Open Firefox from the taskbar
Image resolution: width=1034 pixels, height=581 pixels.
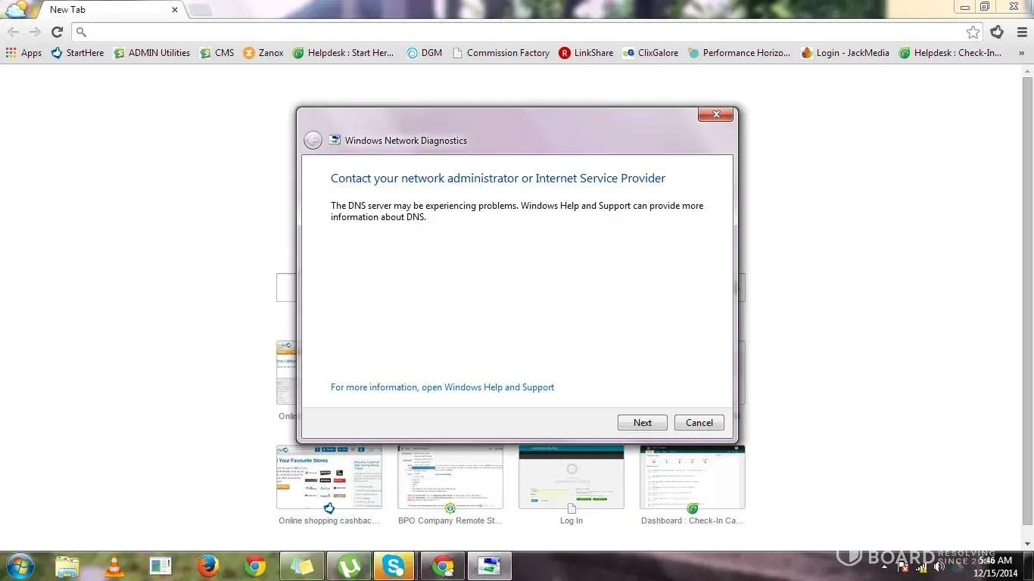coord(207,565)
